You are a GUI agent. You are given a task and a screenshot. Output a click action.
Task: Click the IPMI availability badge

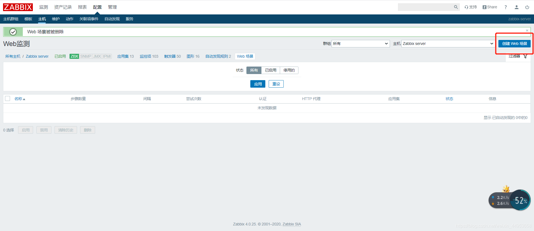coord(107,56)
